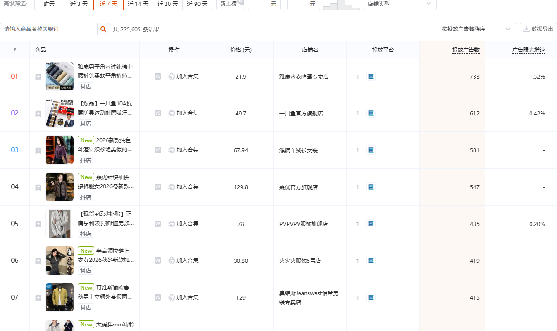
Task: Bookmark the 半高领拉链上衣 product row
Action: 38,261
